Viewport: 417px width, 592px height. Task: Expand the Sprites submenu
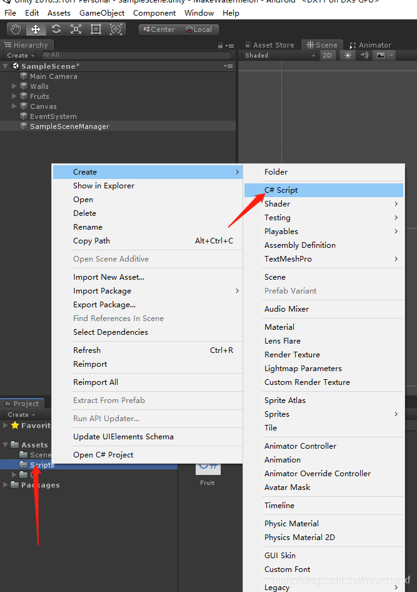(x=323, y=414)
